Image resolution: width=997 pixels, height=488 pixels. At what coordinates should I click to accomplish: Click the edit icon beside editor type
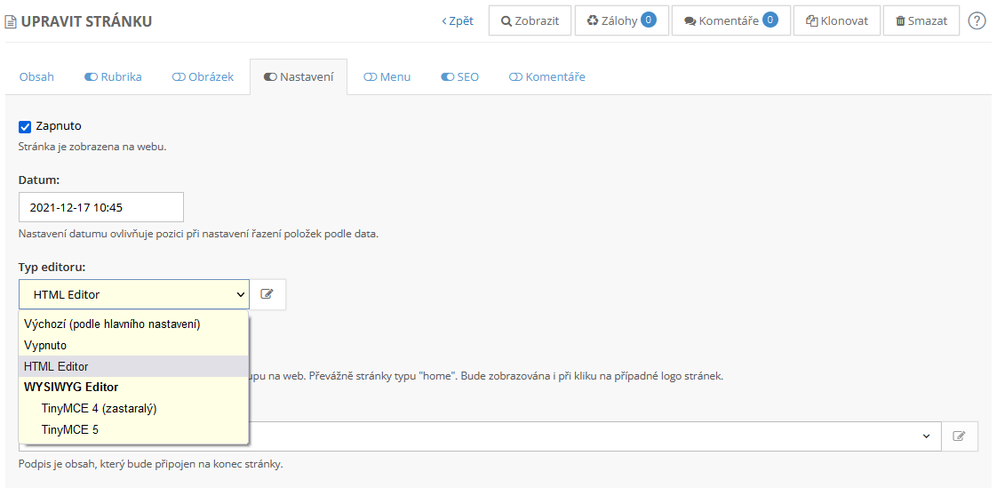pyautogui.click(x=267, y=294)
